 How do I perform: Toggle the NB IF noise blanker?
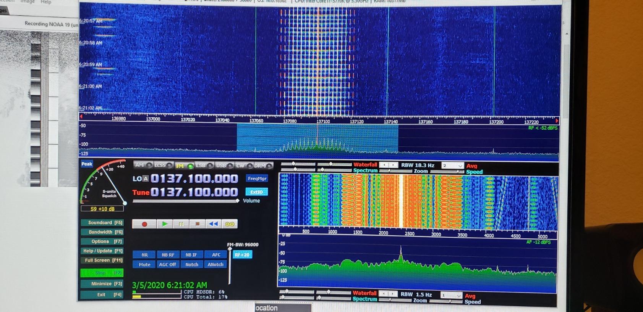(191, 255)
